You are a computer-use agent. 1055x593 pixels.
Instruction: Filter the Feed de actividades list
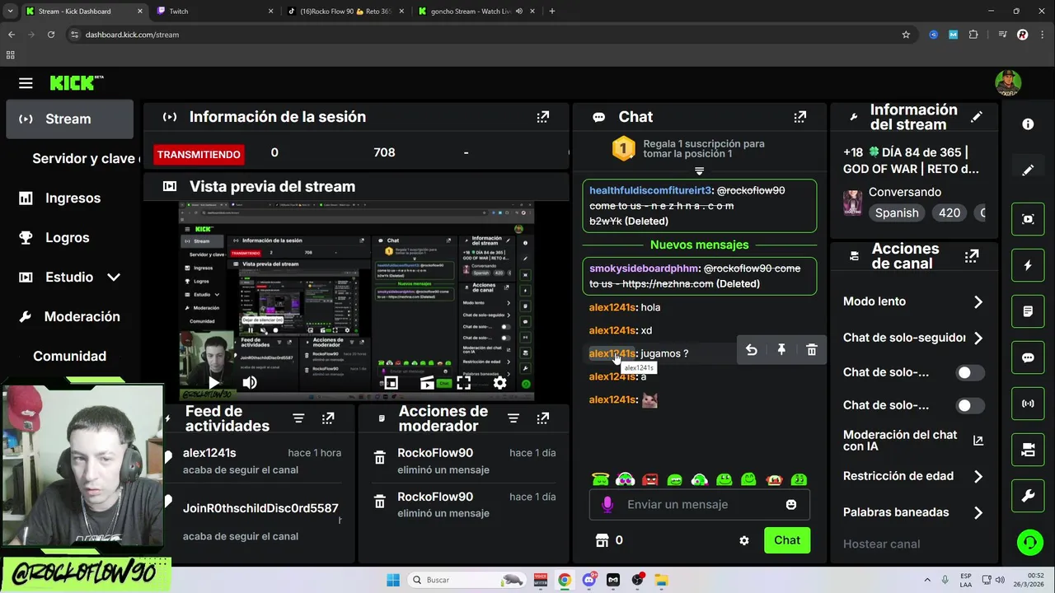(x=298, y=418)
